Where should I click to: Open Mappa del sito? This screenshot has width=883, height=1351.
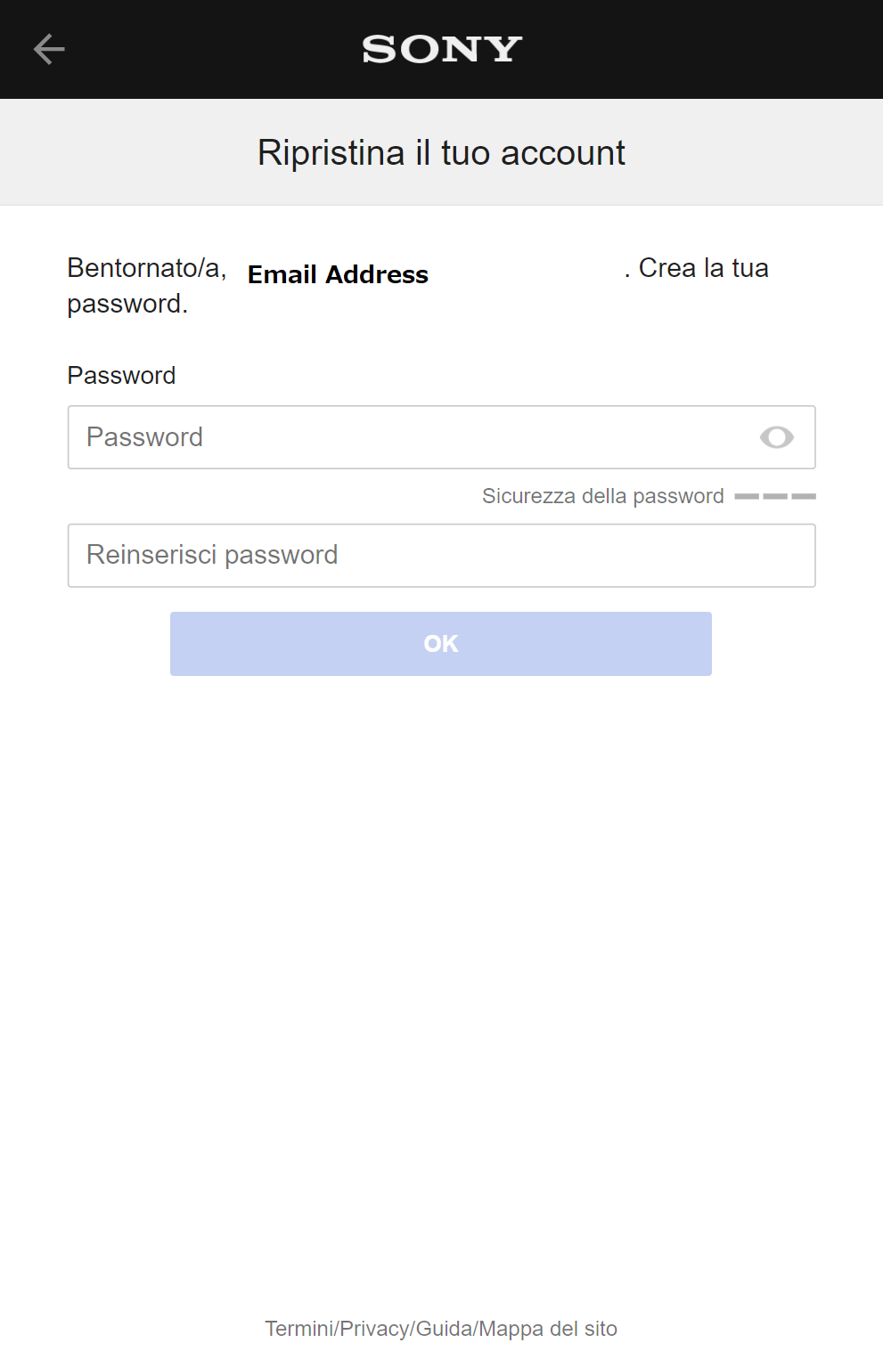pyautogui.click(x=548, y=1328)
